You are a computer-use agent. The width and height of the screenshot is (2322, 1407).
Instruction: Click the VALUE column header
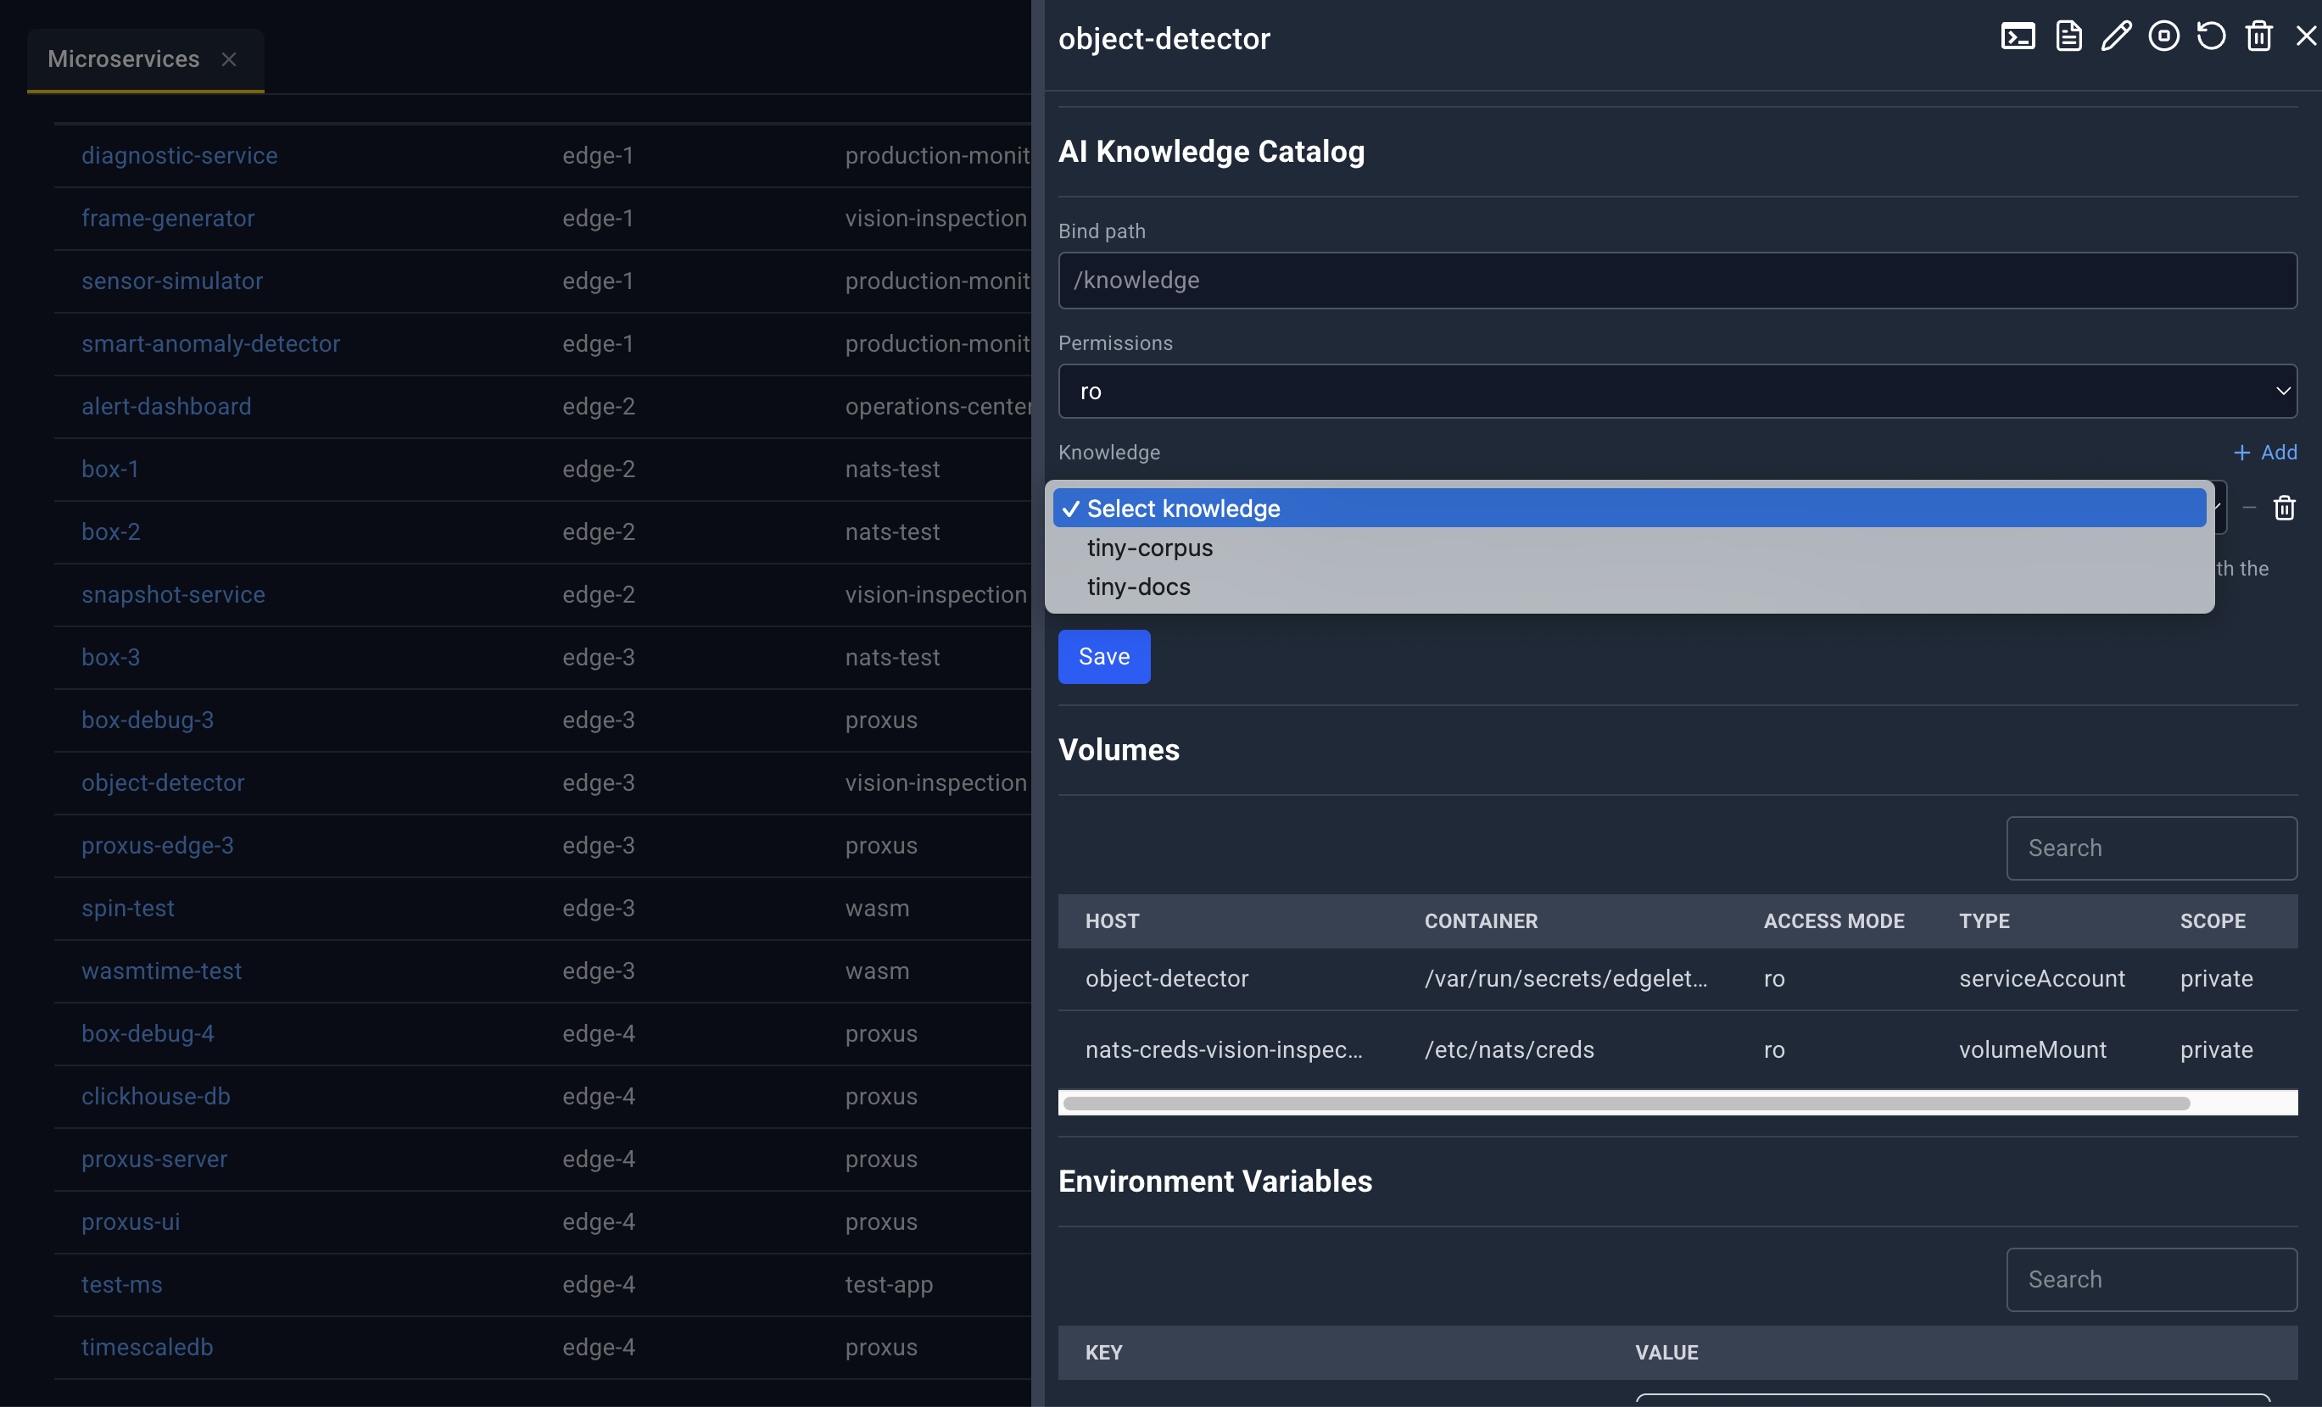pos(1666,1353)
